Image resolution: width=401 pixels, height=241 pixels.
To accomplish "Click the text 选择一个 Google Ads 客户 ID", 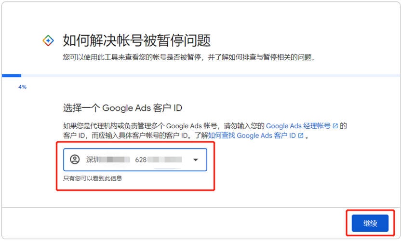I will click(x=122, y=108).
